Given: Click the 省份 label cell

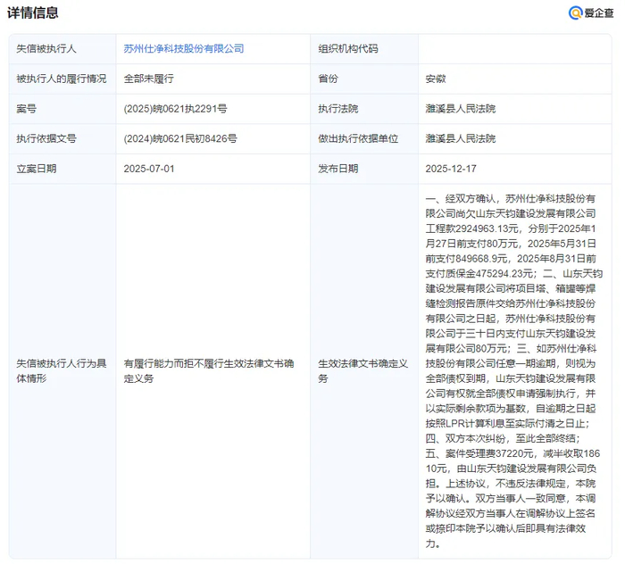Looking at the screenshot, I should click(x=328, y=79).
